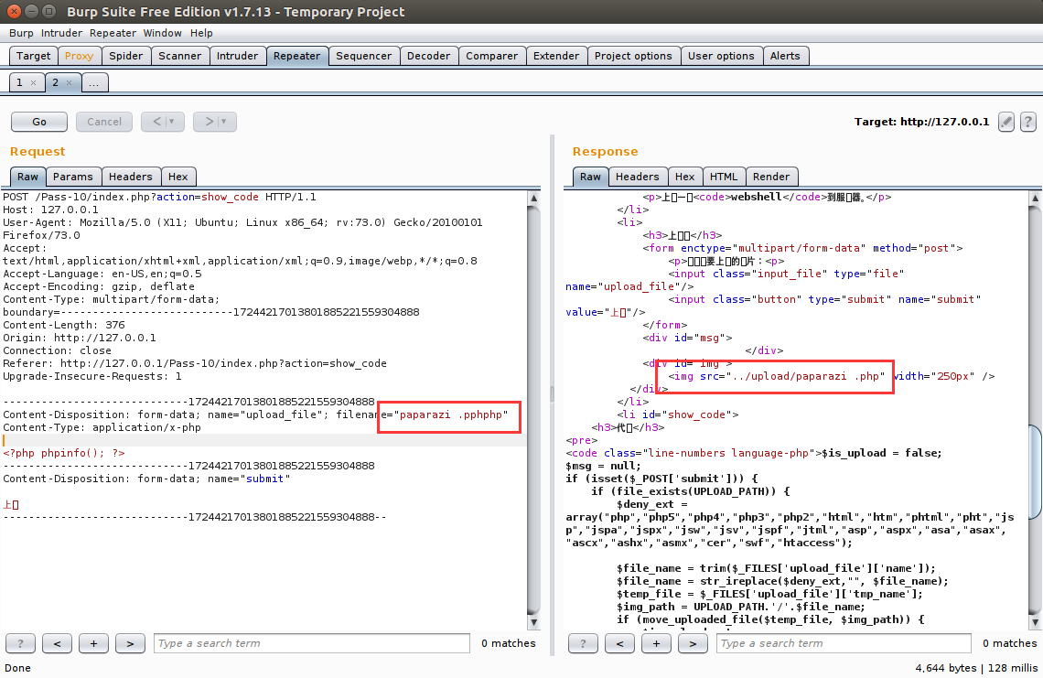
Task: Open the Repeater help question mark icon
Action: 1027,122
